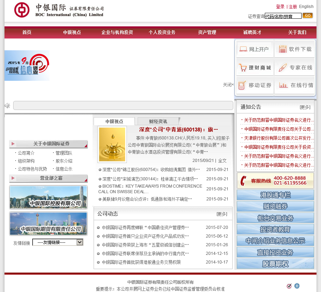Open the 资产管理 navigation menu

tap(207, 32)
